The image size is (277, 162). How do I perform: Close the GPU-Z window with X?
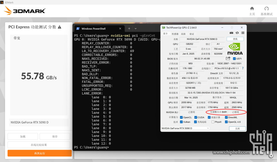242,28
